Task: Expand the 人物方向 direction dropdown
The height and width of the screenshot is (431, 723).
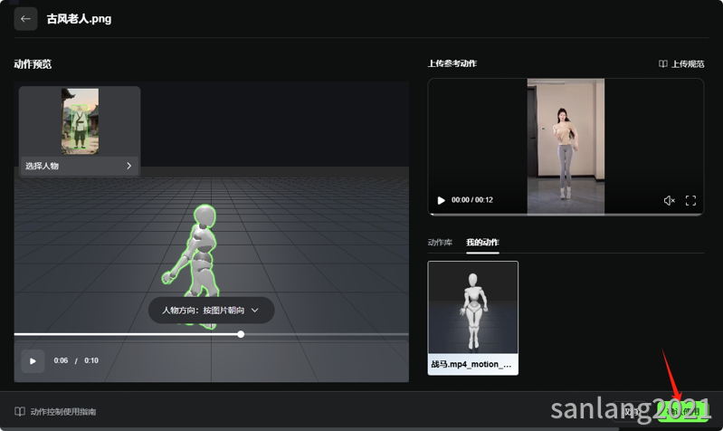Action: (x=211, y=310)
